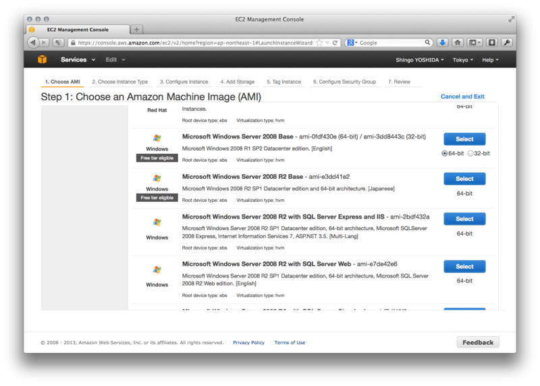Open the Privacy Policy link
Viewport: 540px width, 386px height.
coord(248,343)
